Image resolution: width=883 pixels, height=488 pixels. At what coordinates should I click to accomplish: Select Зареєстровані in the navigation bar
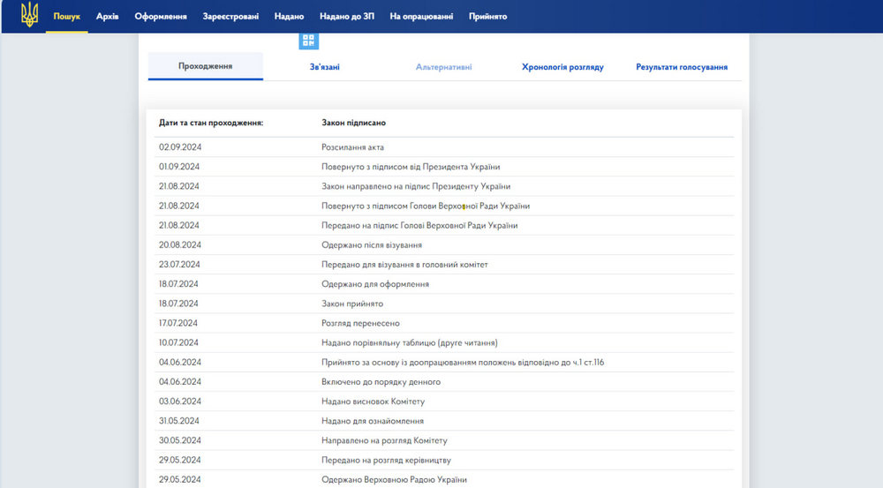(230, 17)
